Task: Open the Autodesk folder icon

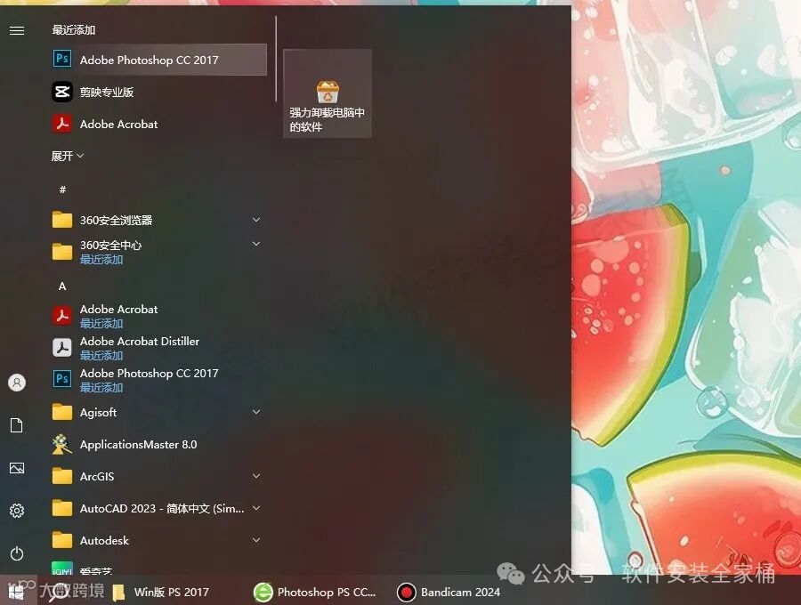Action: point(62,540)
